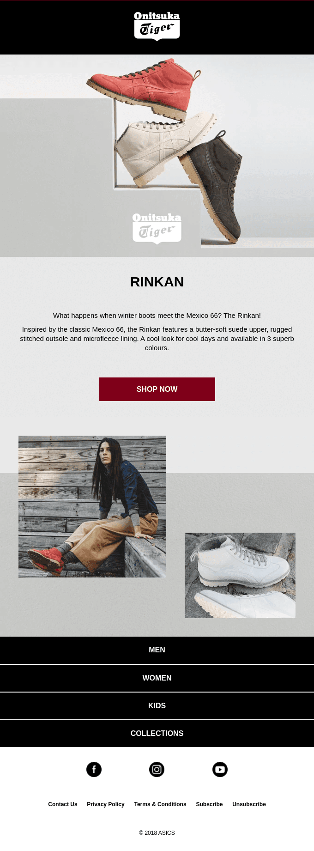The width and height of the screenshot is (314, 851).
Task: Open the Privacy Policy link
Action: tap(106, 804)
